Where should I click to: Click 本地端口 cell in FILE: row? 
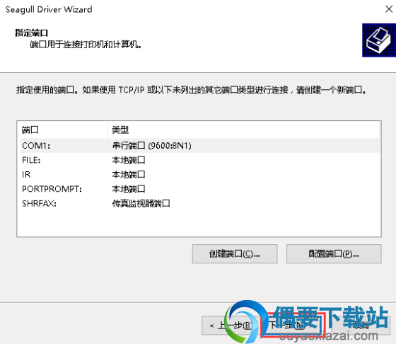pos(129,160)
